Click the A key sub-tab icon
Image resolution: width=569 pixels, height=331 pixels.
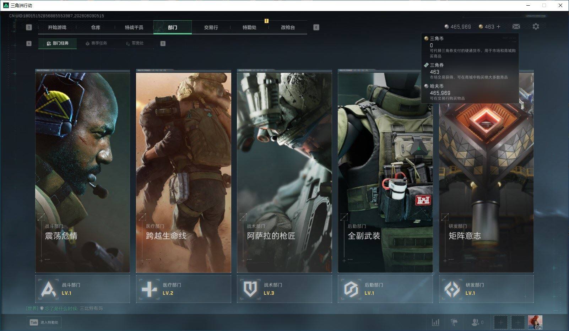(29, 43)
